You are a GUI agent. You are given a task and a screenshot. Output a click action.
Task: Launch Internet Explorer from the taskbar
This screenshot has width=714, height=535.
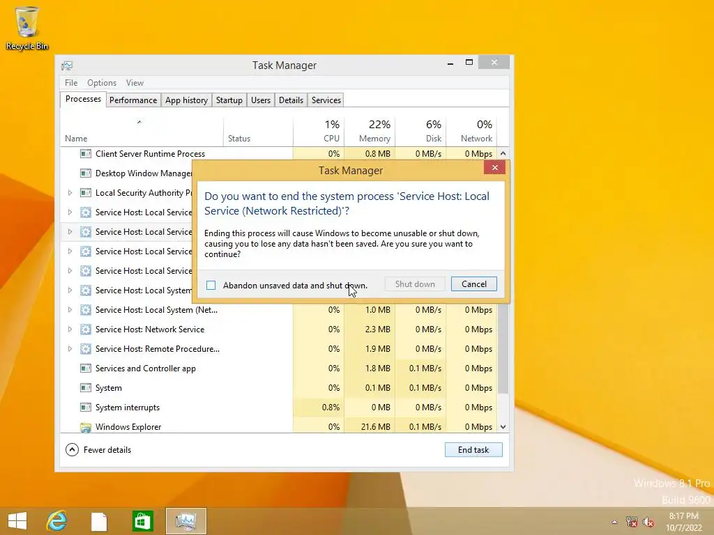57,521
